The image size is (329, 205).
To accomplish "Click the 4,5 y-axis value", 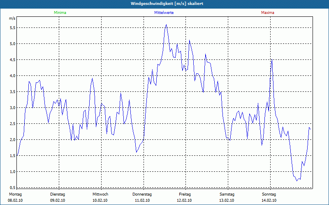I will click(13, 59).
